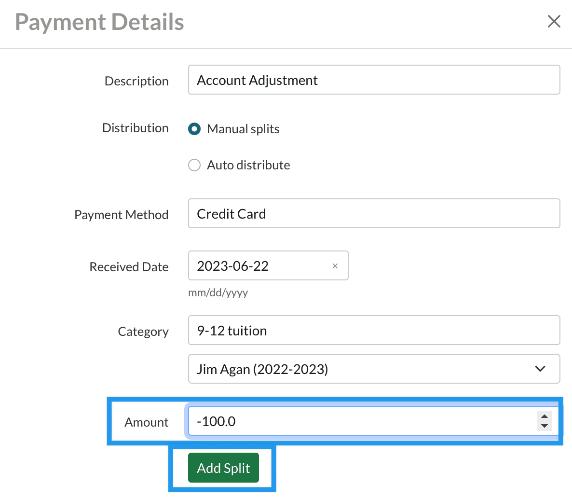572x499 pixels.
Task: Click the Distribution label
Action: [135, 128]
